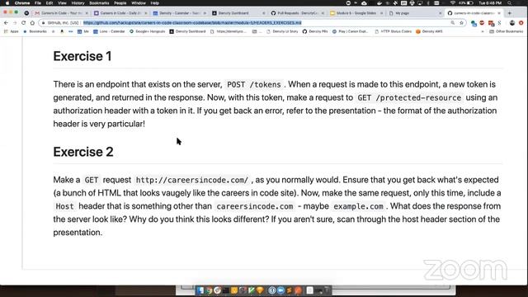Click the GET /protected-resource code snippet
This screenshot has width=528, height=297.
409,97
